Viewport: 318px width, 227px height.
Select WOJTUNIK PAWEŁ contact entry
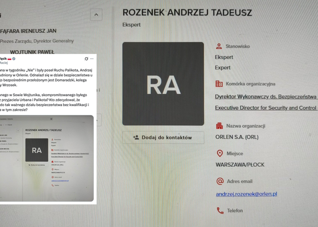tap(32, 52)
